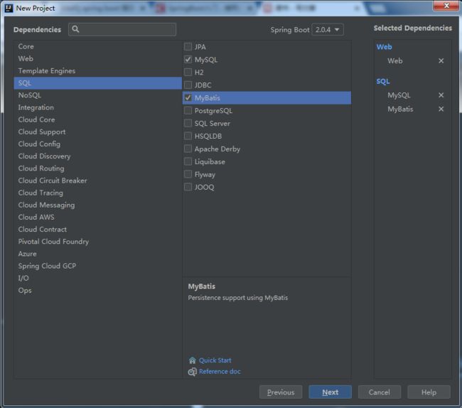Screen dimensions: 462x408
Task: Click MySQL entry in Selected Dependencies
Action: point(399,95)
